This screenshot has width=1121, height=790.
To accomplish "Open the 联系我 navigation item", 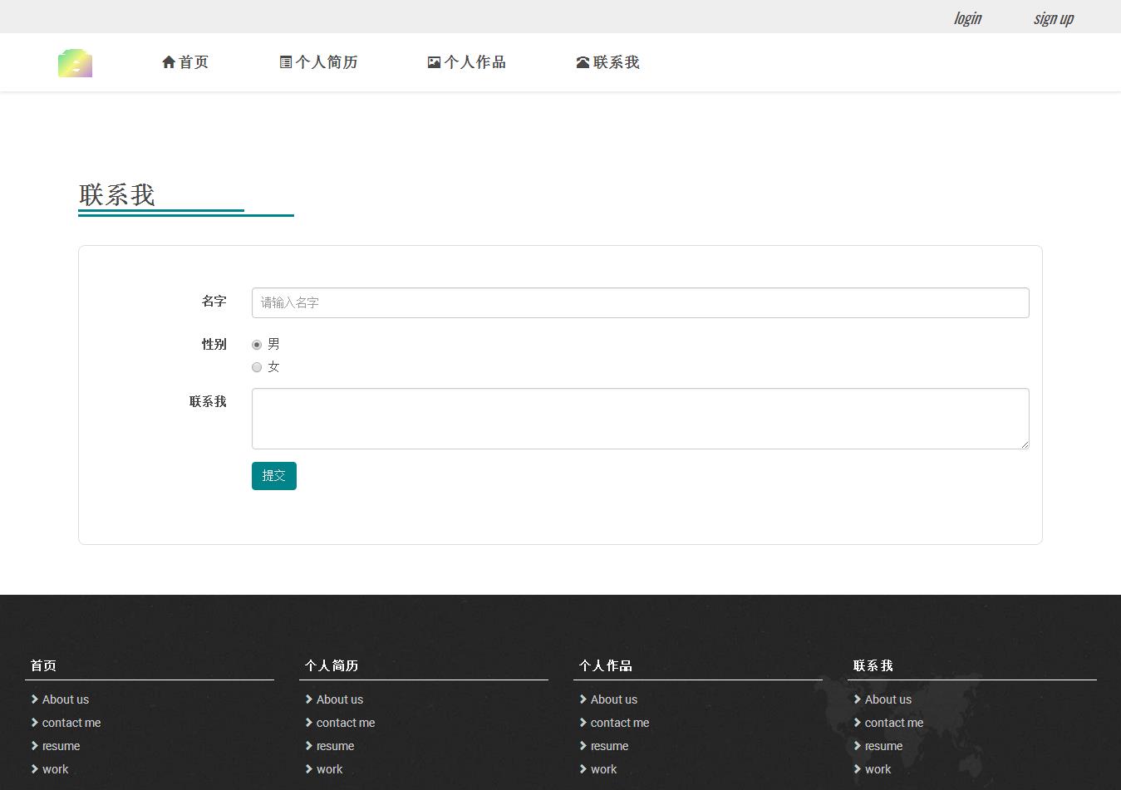I will 608,62.
